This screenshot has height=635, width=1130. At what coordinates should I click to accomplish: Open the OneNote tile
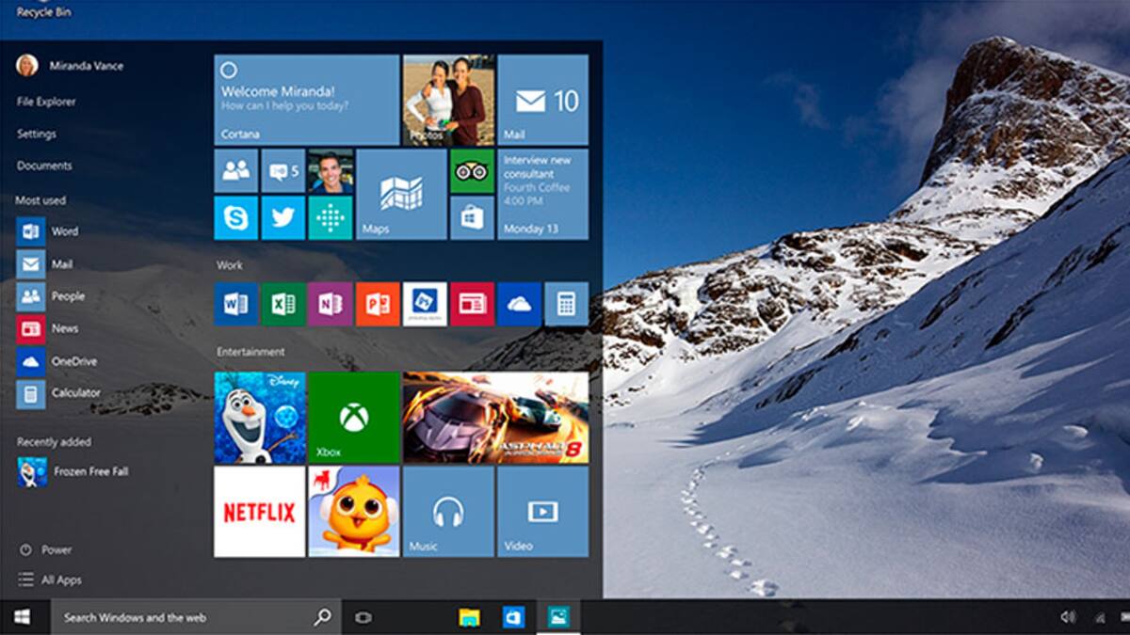coord(330,304)
